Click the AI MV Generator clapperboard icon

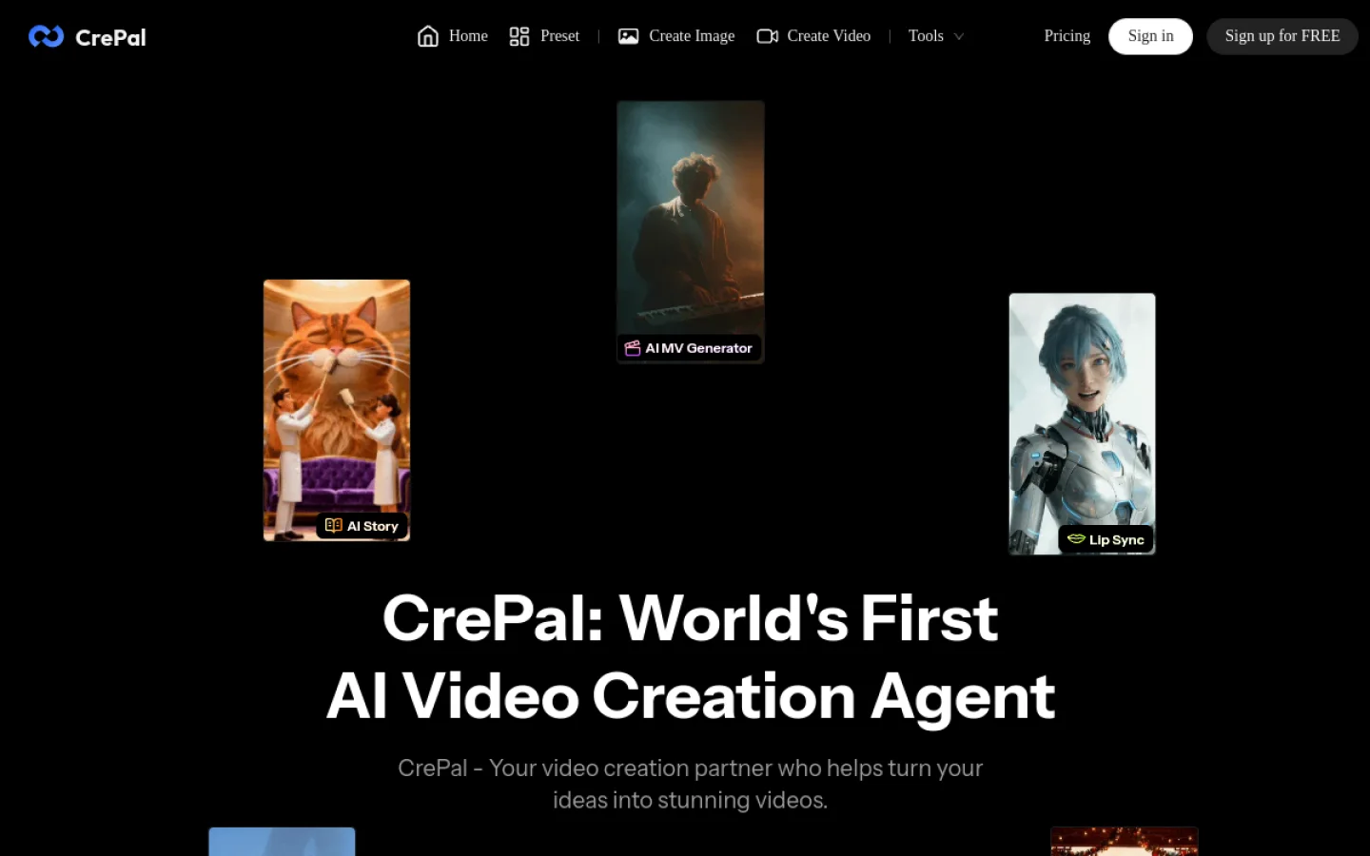click(x=633, y=348)
